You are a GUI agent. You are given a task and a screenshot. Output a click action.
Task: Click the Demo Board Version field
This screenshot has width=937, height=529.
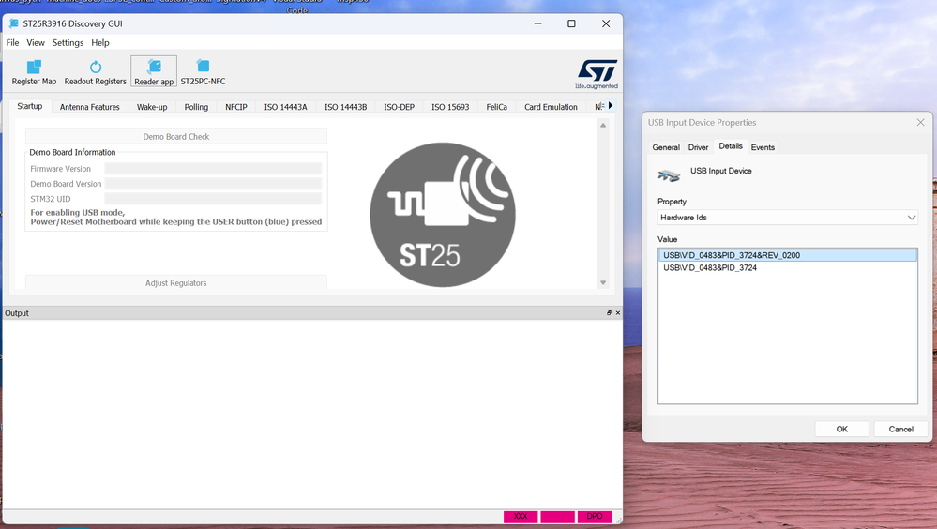tap(213, 184)
